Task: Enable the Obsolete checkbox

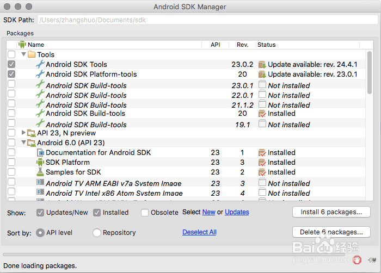Action: (145, 213)
